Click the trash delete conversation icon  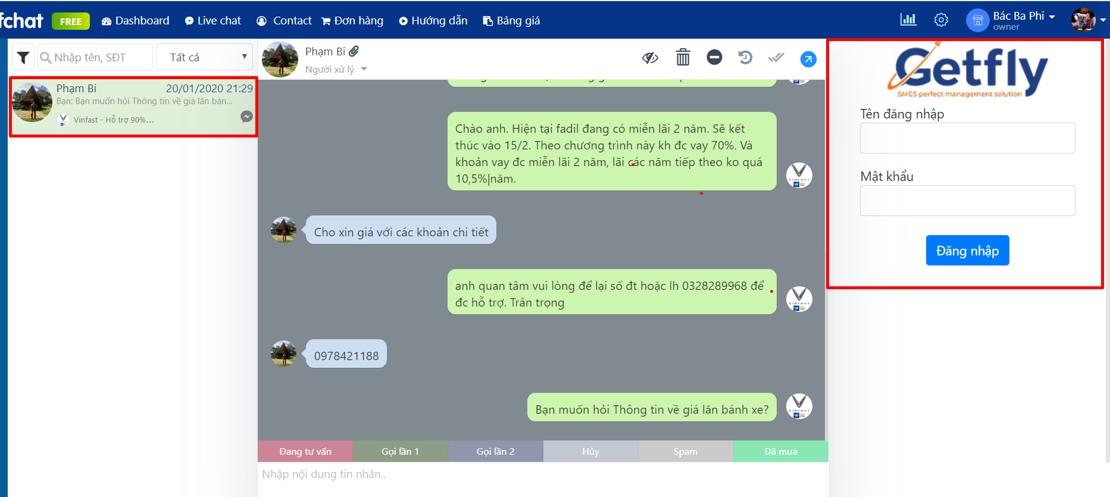[683, 57]
